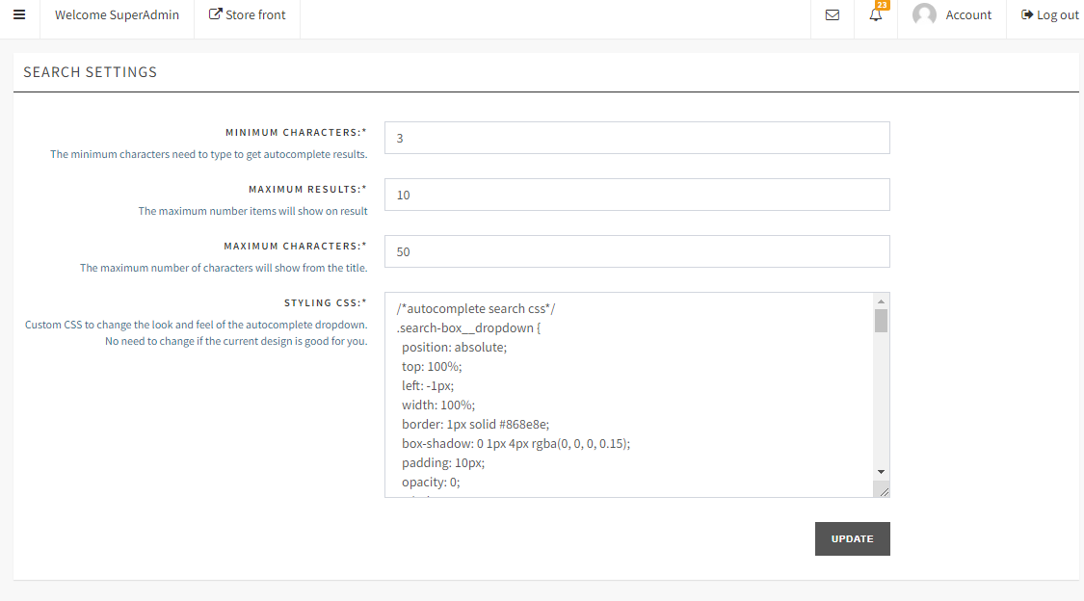Focus the Maximum Results input field
The width and height of the screenshot is (1084, 601).
(636, 195)
